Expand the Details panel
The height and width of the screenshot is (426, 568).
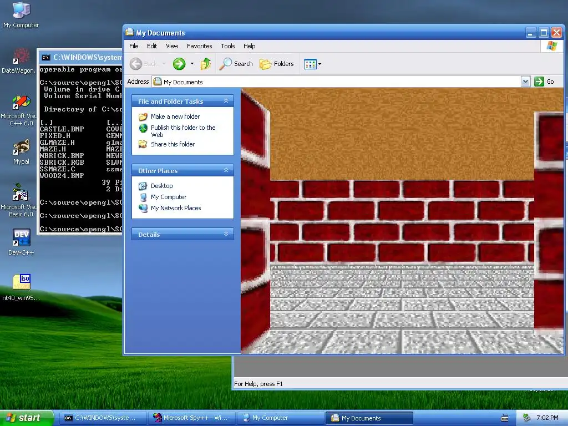click(x=226, y=234)
